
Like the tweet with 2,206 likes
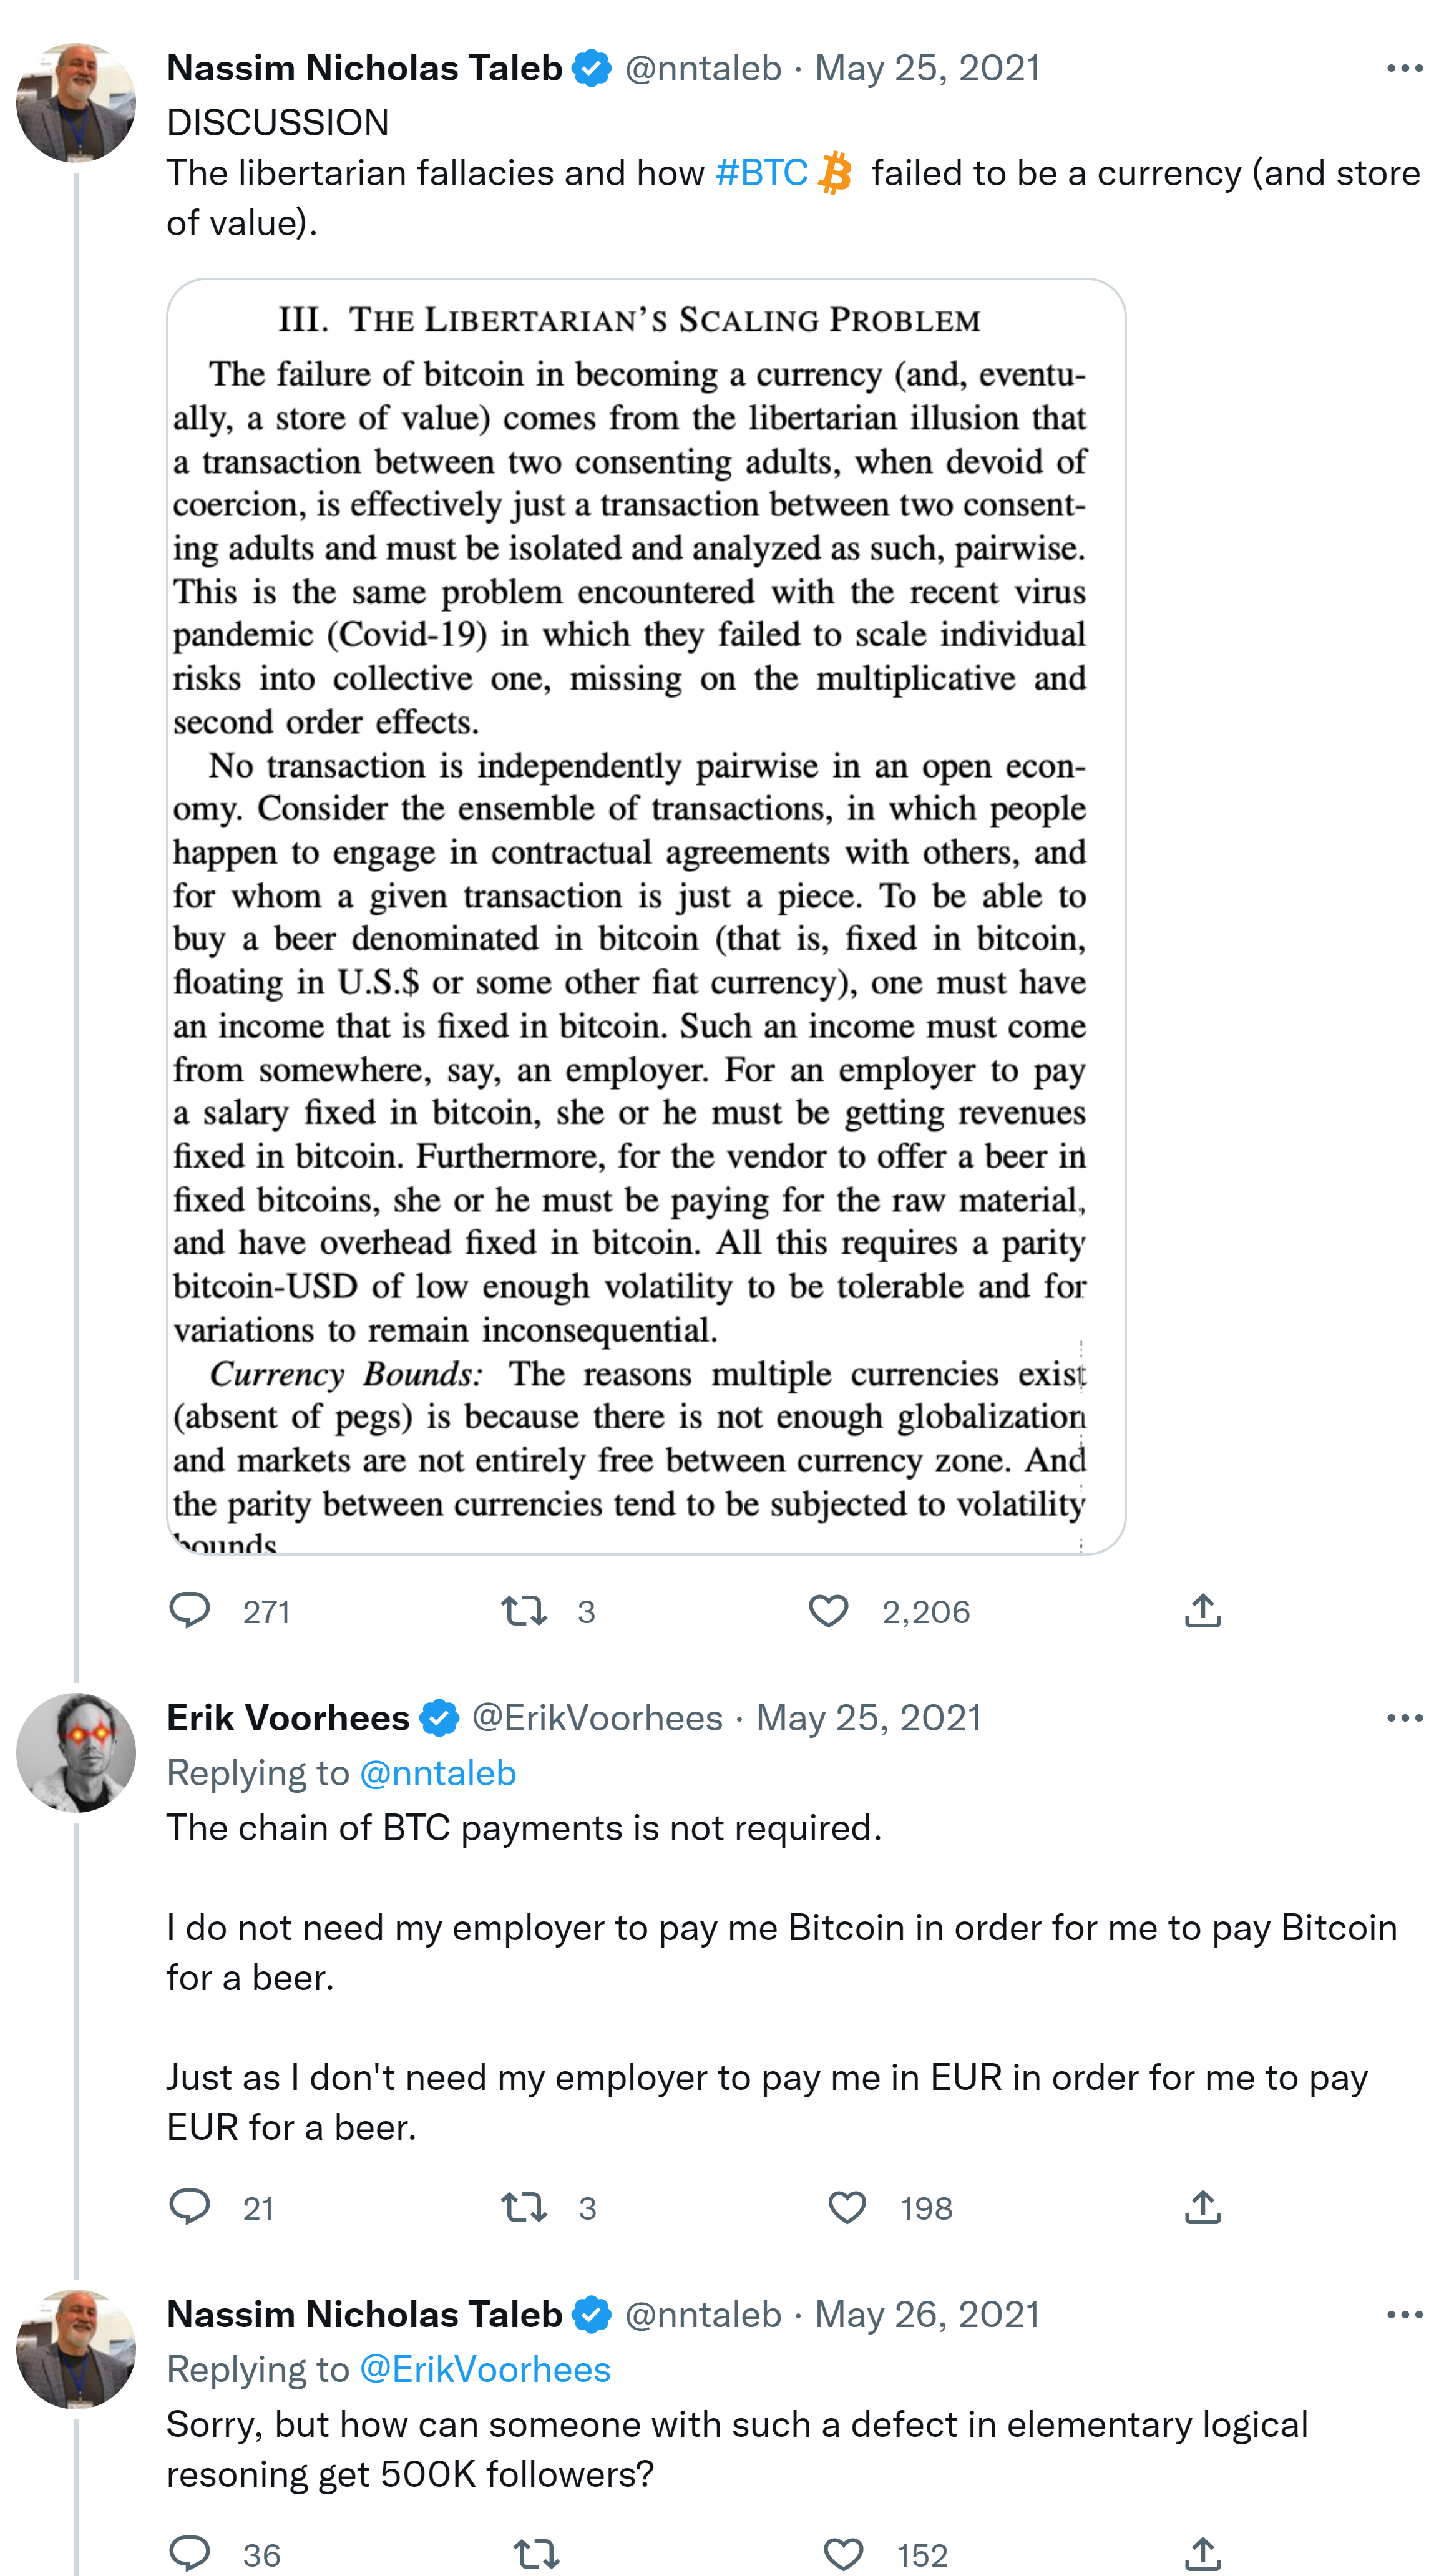828,1610
